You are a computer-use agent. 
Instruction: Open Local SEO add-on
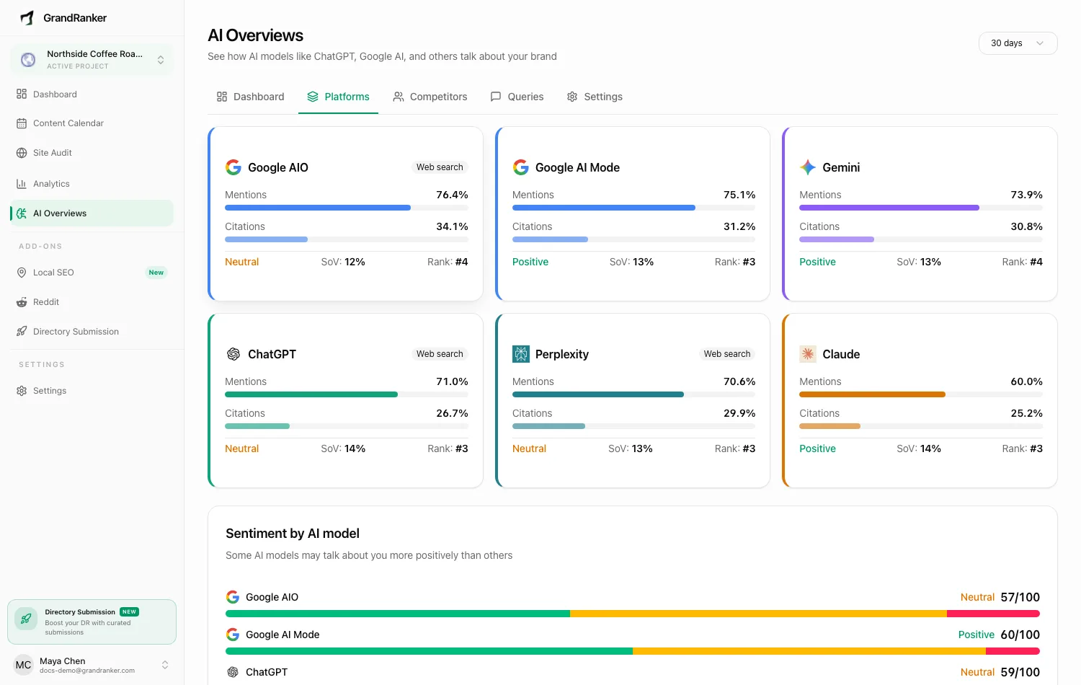click(x=92, y=273)
